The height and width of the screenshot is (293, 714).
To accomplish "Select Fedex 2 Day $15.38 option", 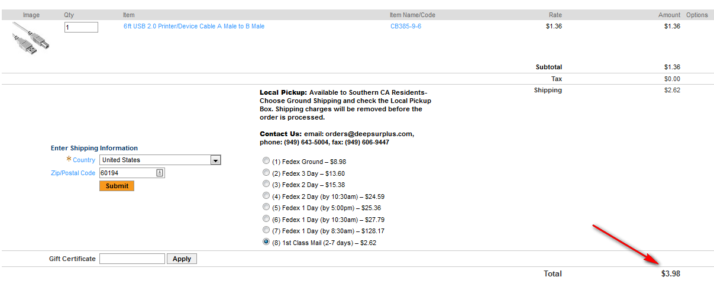I will 266,184.
